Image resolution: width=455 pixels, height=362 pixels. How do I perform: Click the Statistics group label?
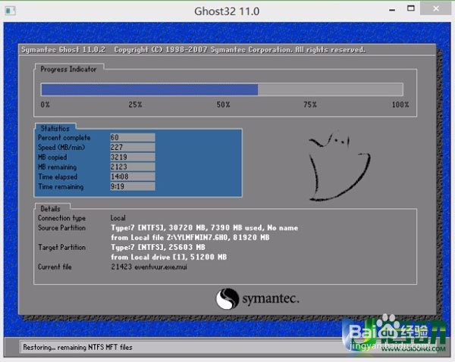click(55, 128)
